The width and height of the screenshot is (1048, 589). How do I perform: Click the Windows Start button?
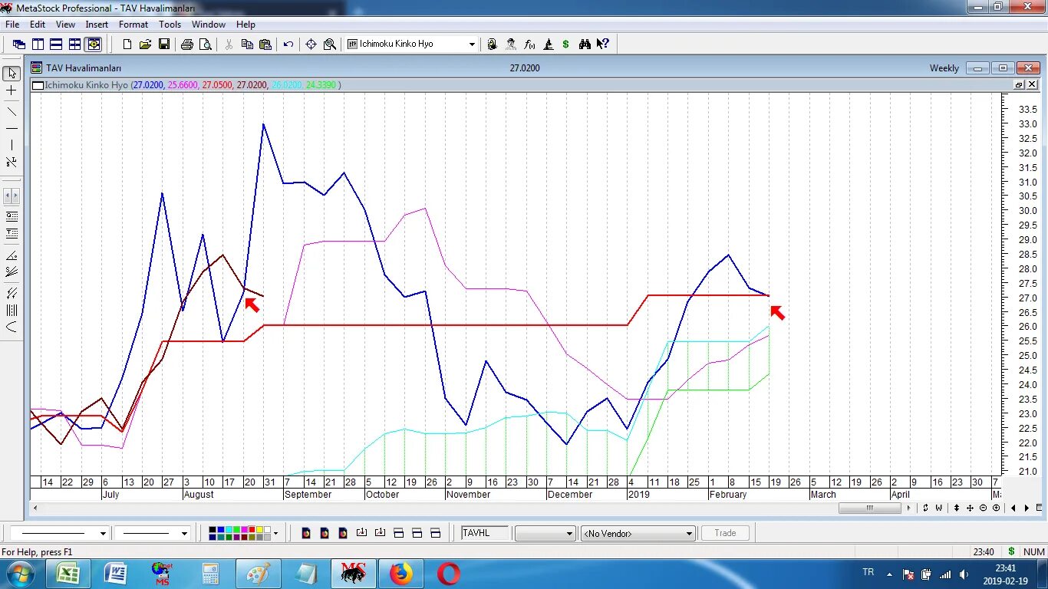[x=20, y=574]
